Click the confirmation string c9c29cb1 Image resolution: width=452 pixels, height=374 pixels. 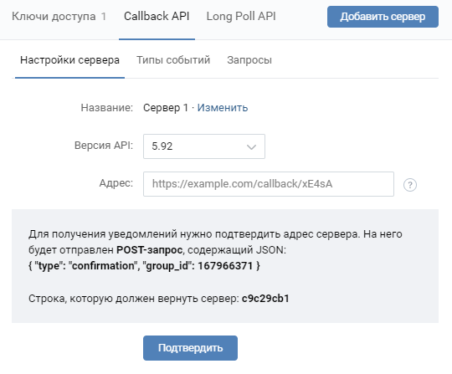tap(265, 299)
